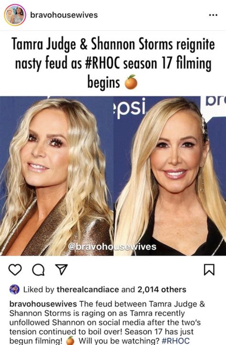Image resolution: width=226 pixels, height=345 pixels.
Task: Save the post with the bookmark icon
Action: (209, 270)
